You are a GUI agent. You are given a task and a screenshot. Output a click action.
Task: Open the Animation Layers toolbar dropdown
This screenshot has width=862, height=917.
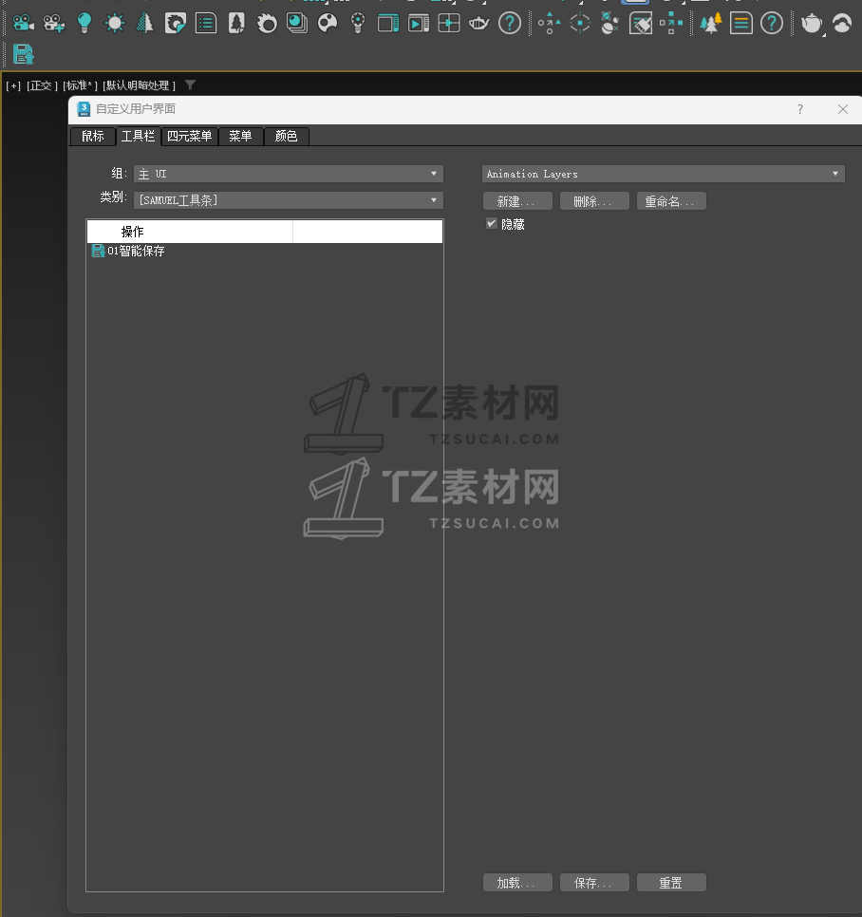[x=663, y=174]
